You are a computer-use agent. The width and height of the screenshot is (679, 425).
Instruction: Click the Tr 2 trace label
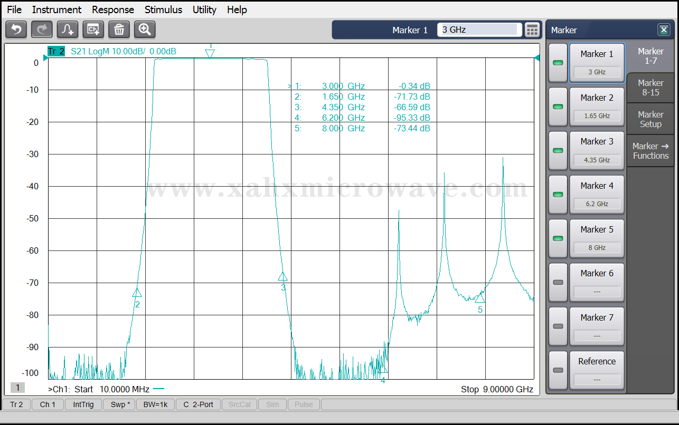(56, 51)
